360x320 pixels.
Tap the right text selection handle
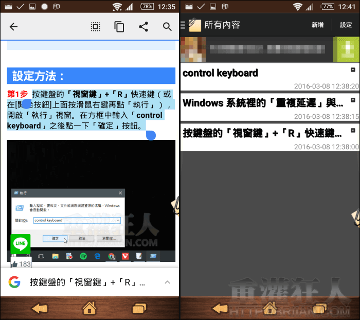pyautogui.click(x=151, y=135)
